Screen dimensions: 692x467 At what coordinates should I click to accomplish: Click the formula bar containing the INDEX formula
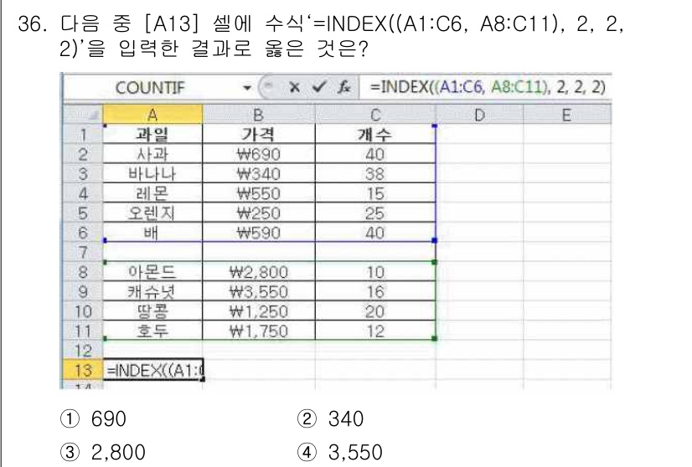[485, 87]
